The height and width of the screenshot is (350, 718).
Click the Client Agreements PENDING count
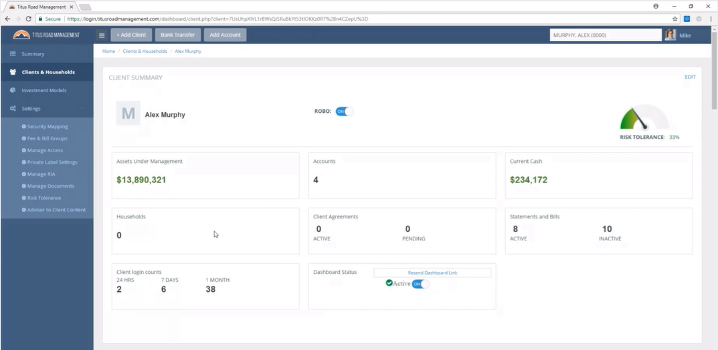click(408, 229)
